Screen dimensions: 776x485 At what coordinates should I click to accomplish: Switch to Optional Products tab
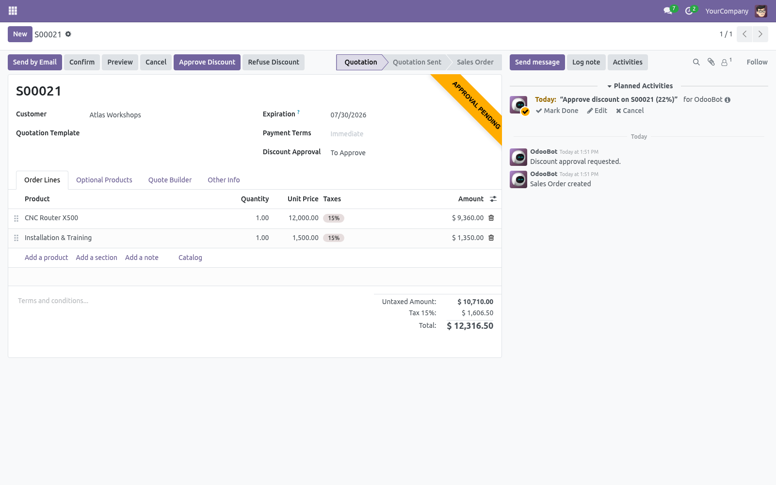pyautogui.click(x=104, y=180)
